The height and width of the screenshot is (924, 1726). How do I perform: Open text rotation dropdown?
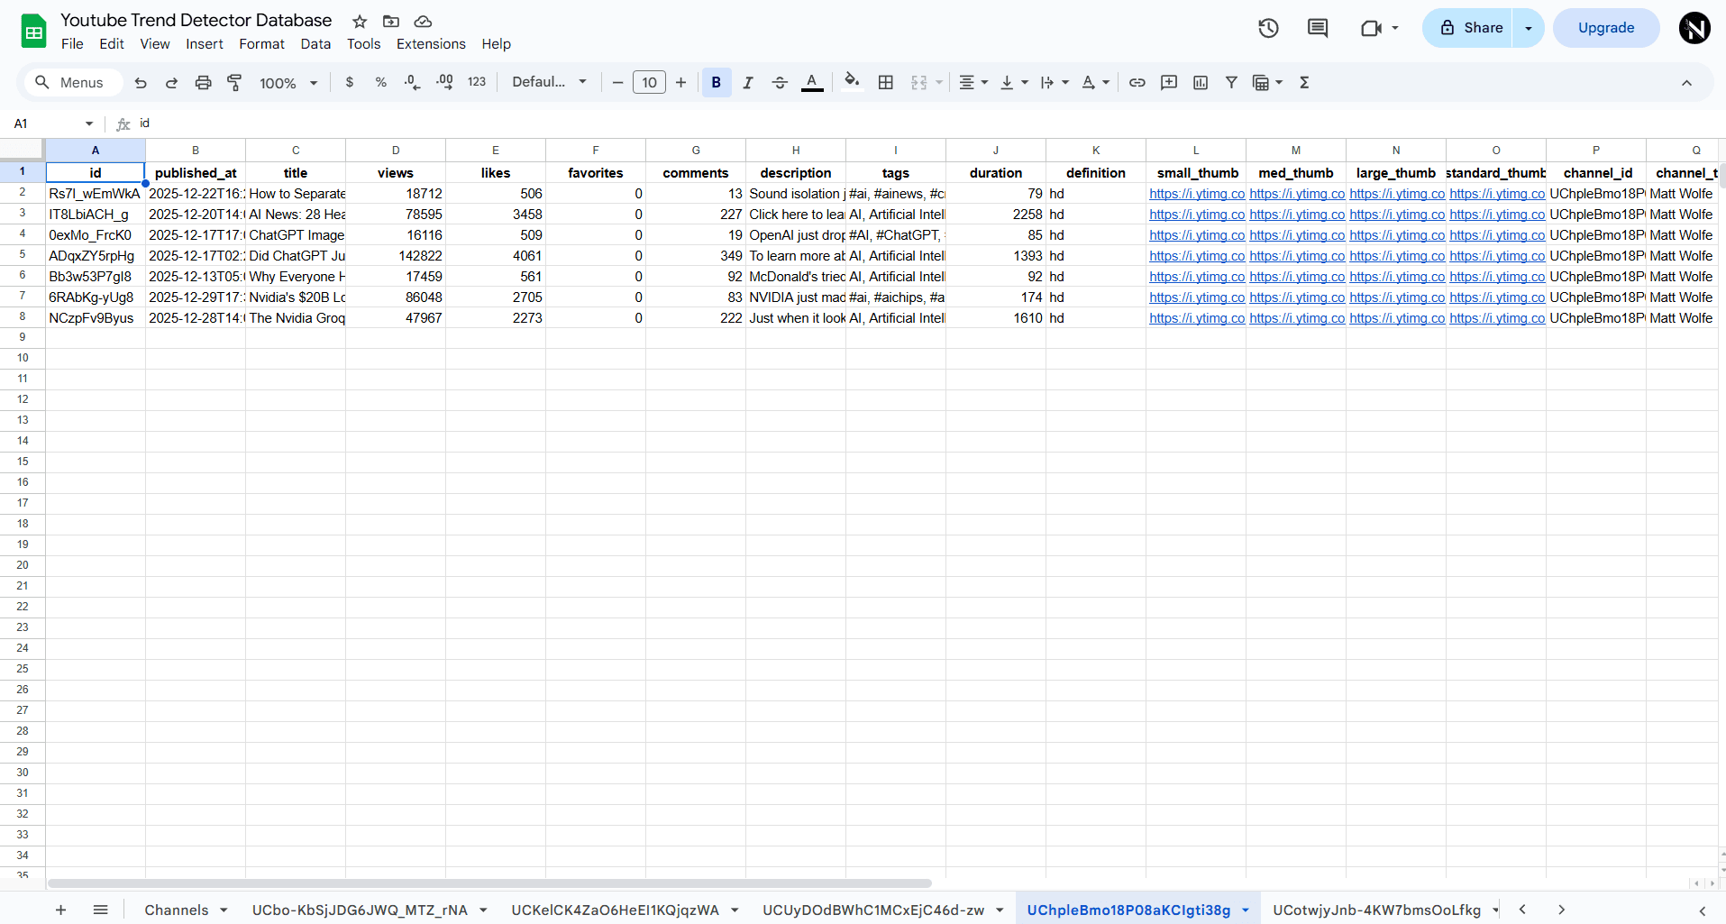[x=1095, y=83]
